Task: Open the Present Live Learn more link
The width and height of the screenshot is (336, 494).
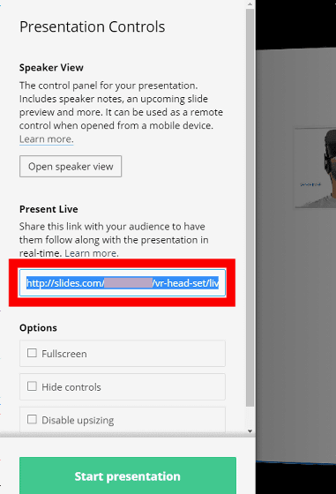Action: (x=92, y=253)
